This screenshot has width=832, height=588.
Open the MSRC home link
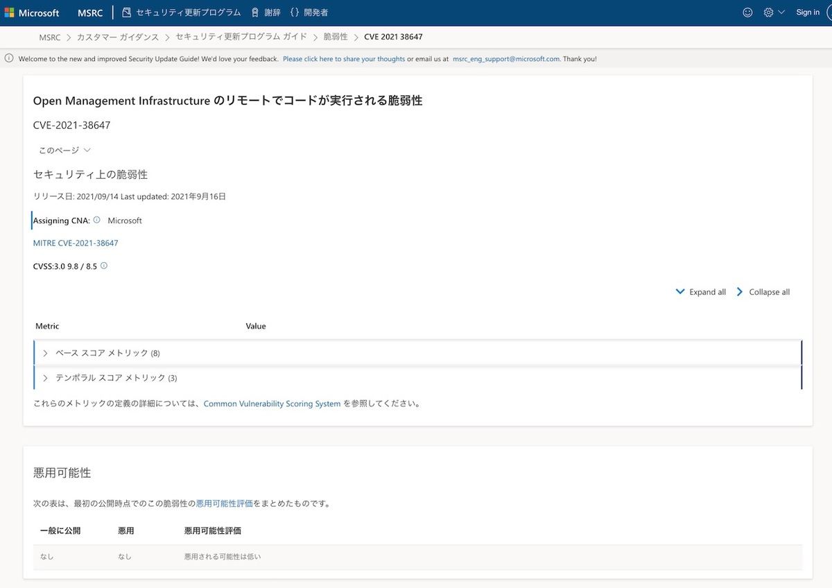click(90, 12)
